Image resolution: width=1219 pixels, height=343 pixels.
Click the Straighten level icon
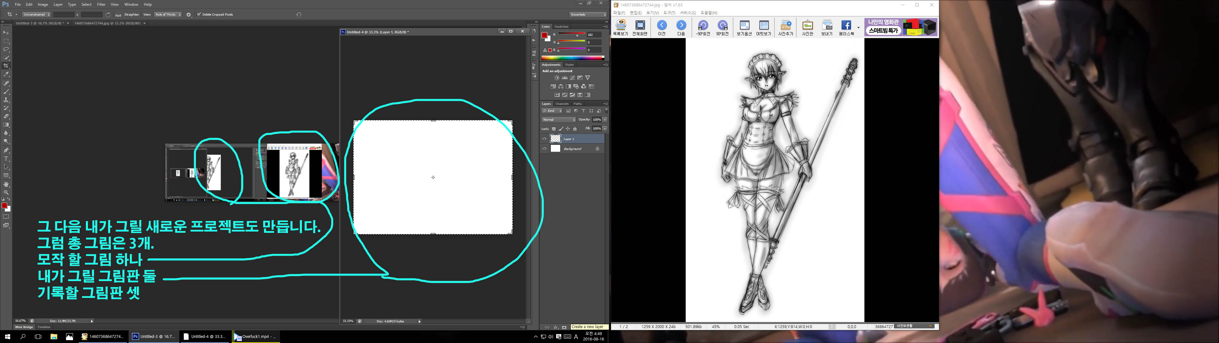pos(118,15)
